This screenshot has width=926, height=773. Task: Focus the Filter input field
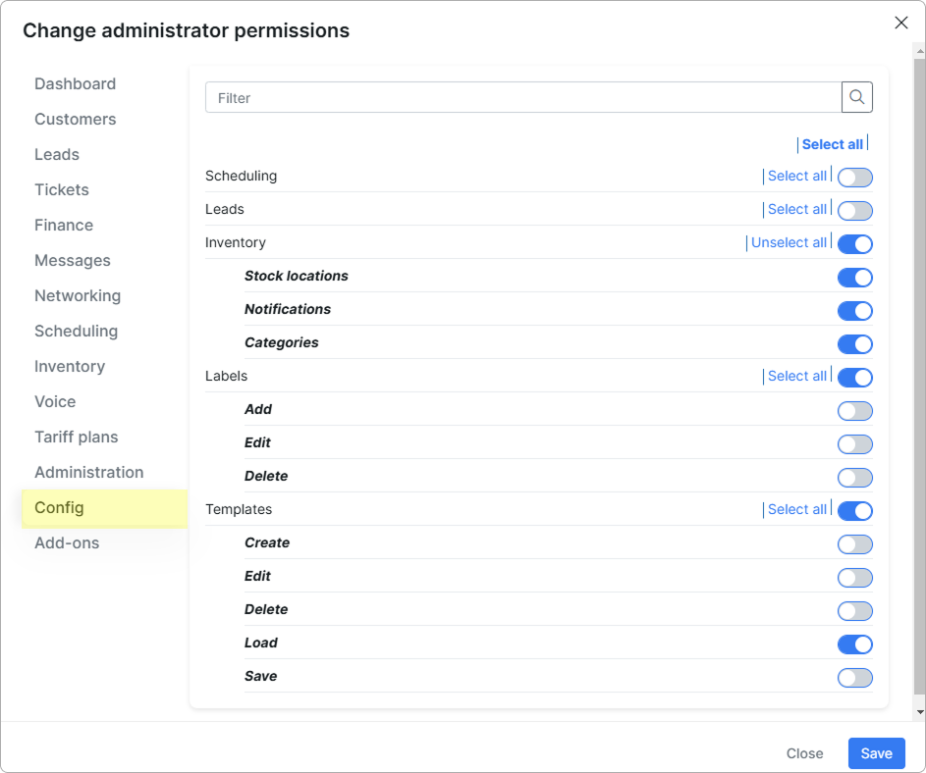[523, 97]
